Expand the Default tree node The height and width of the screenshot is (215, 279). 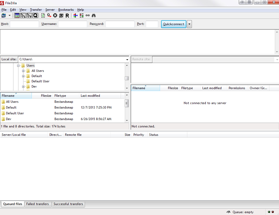23,76
